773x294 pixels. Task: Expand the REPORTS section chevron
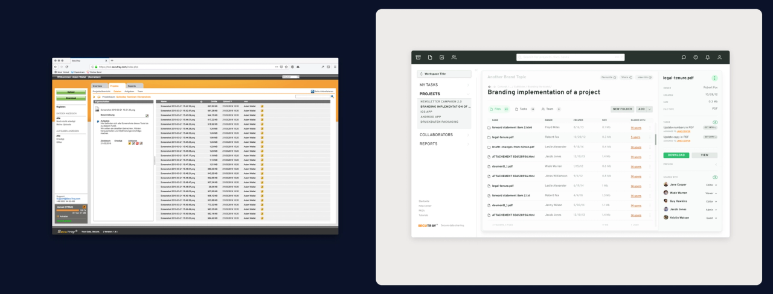(x=467, y=144)
